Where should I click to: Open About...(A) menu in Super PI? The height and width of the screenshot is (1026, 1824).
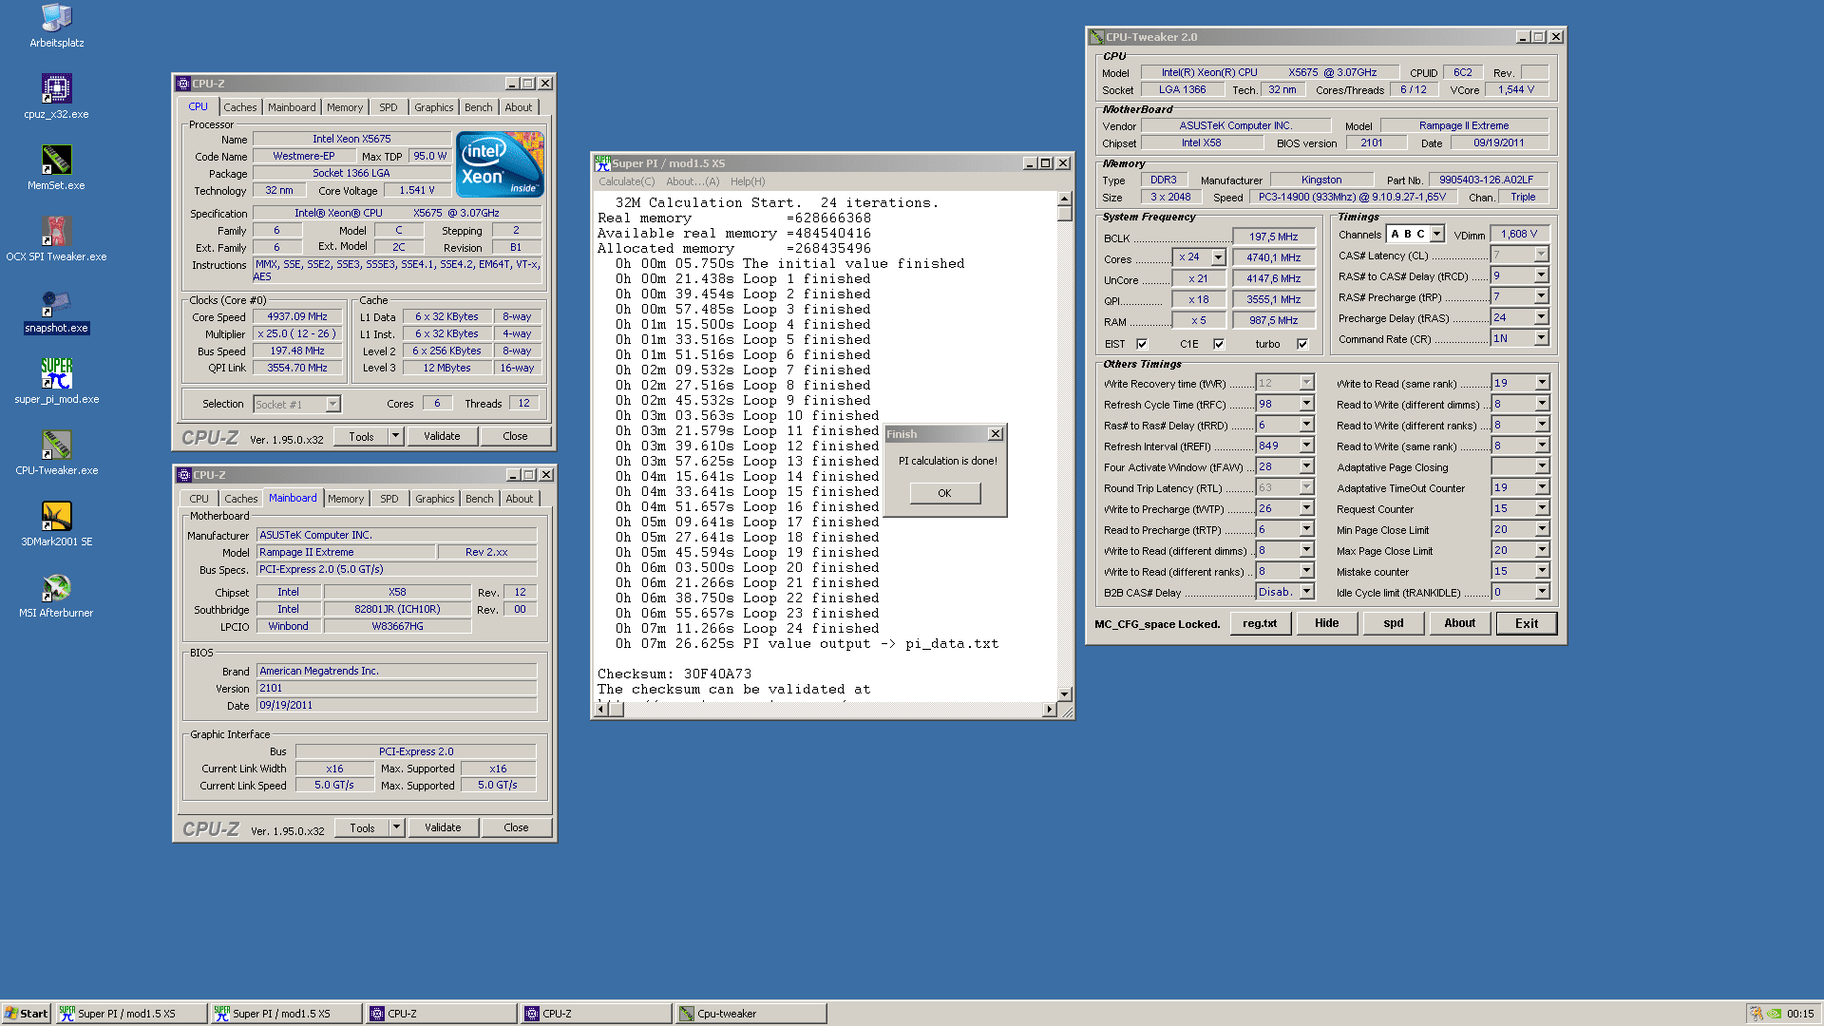click(x=693, y=181)
